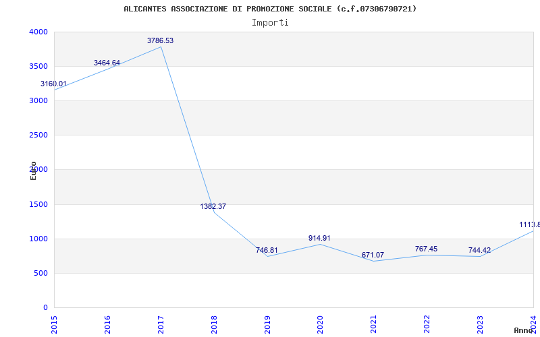Image resolution: width=540 pixels, height=337 pixels.
Task: Select year 2020 on the x-axis
Action: pos(320,325)
